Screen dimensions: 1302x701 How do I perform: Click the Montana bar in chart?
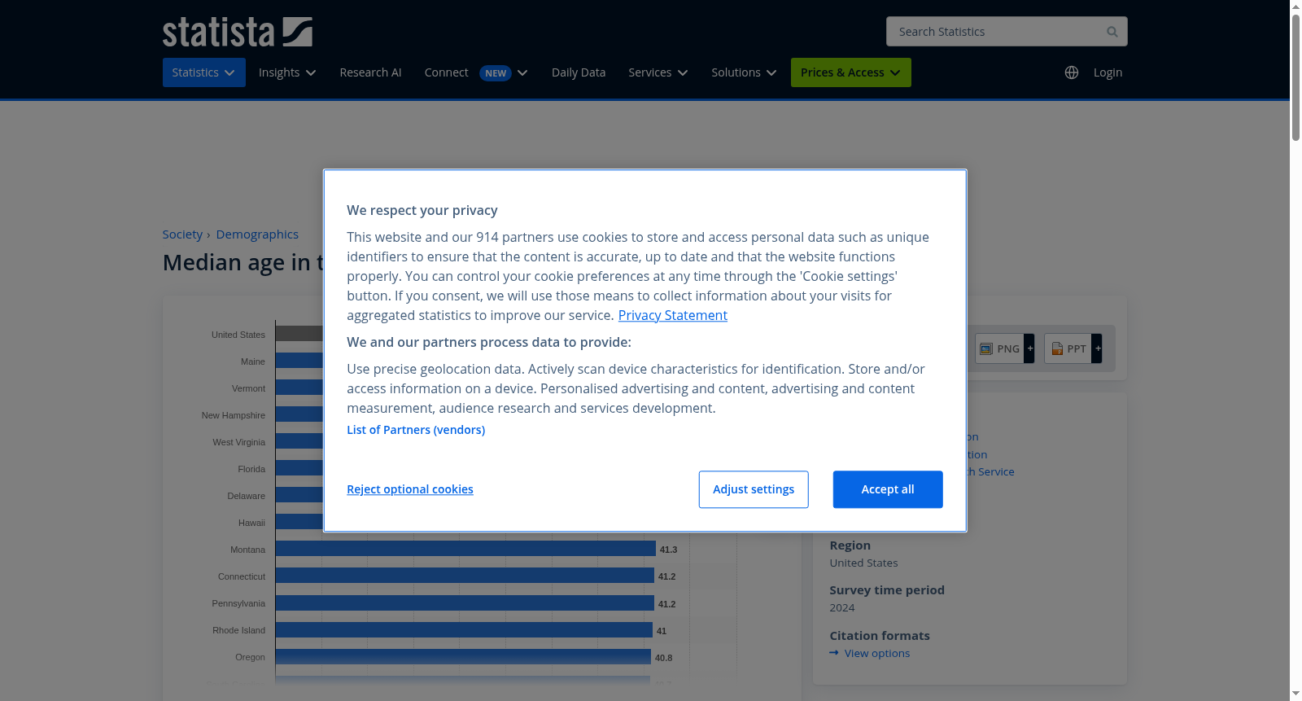[465, 549]
